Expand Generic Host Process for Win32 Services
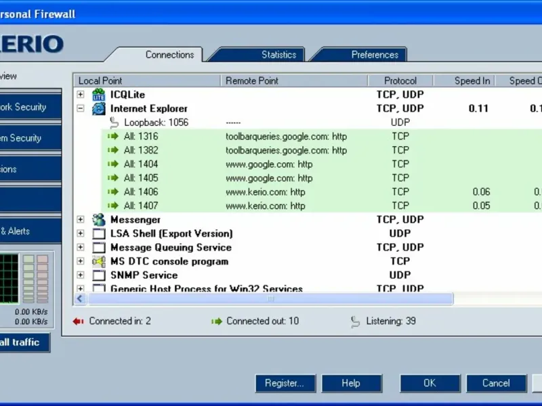Viewport: 542px width, 406px height. (x=81, y=288)
